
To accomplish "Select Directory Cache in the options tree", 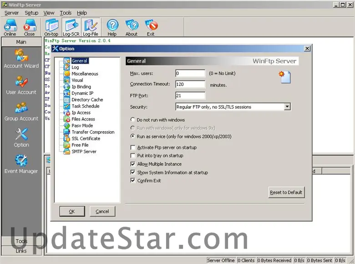I will (87, 100).
